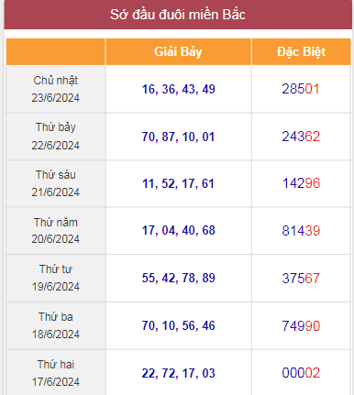Click special prize number 00002

301,373
